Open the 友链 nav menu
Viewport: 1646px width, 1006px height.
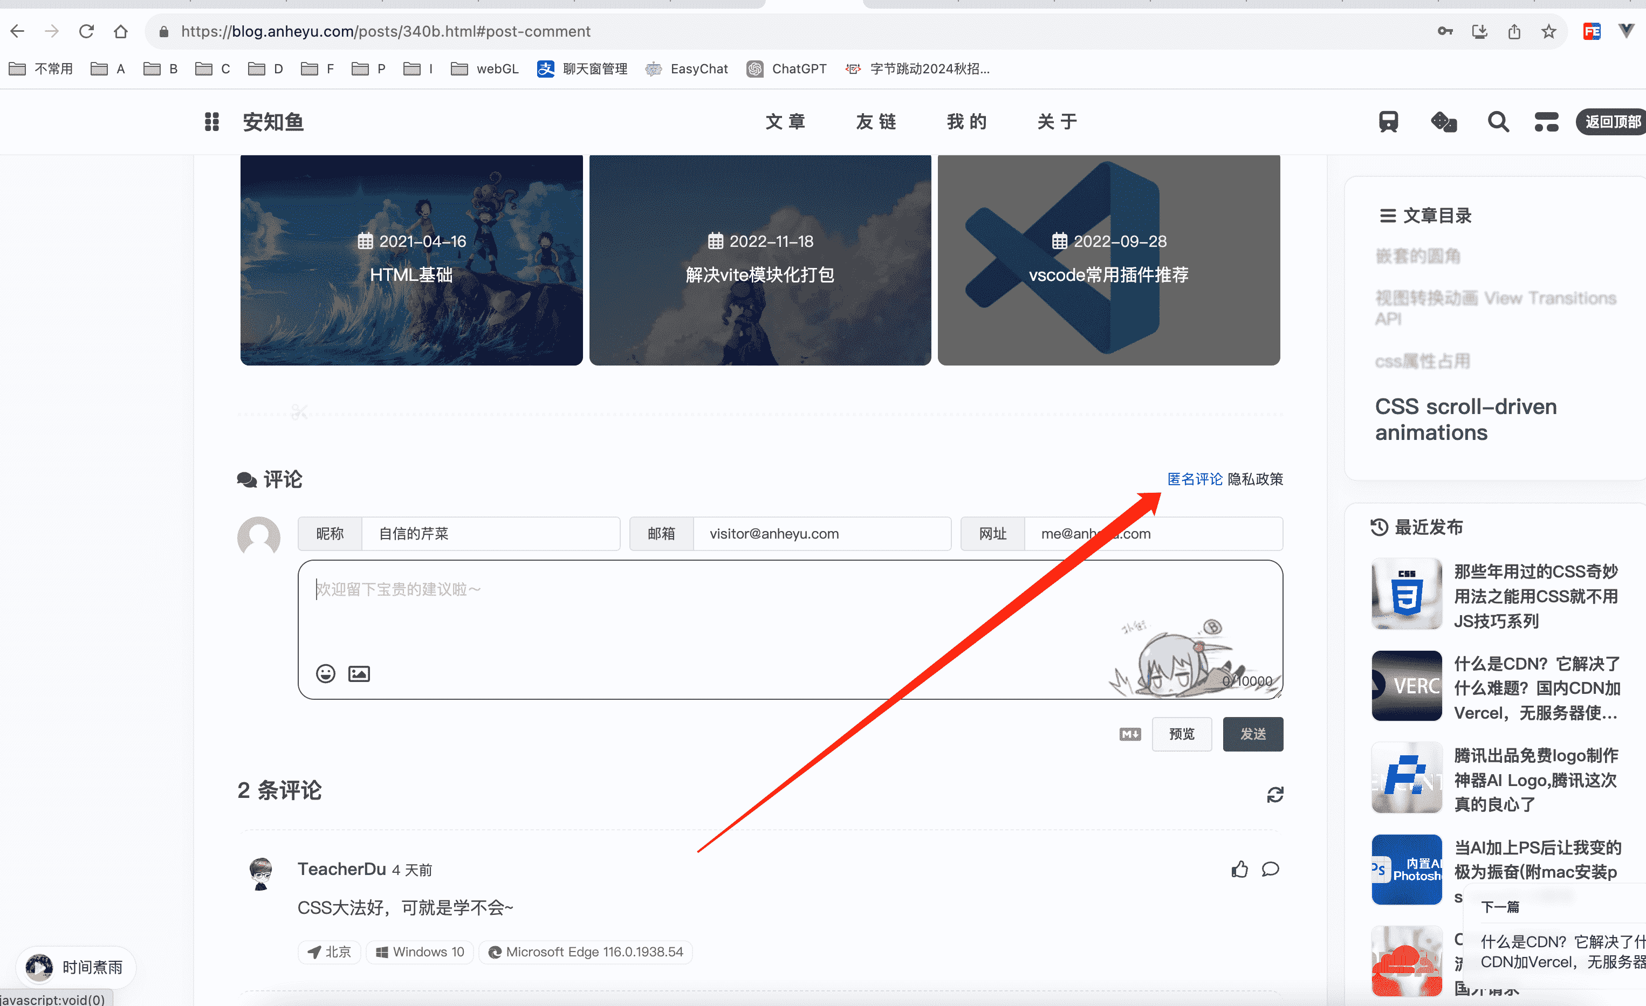876,122
